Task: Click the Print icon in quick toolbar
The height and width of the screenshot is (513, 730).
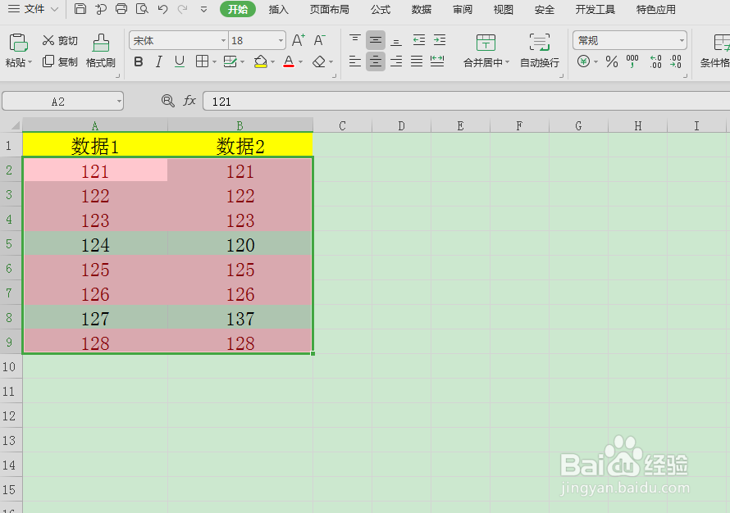Action: [121, 9]
